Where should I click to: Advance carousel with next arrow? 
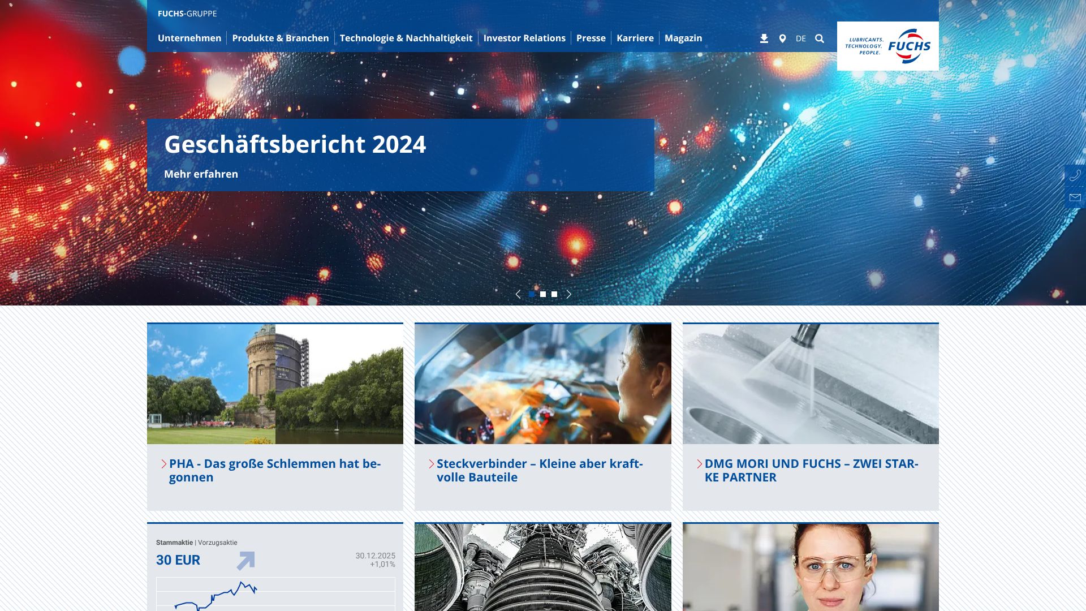click(x=569, y=294)
